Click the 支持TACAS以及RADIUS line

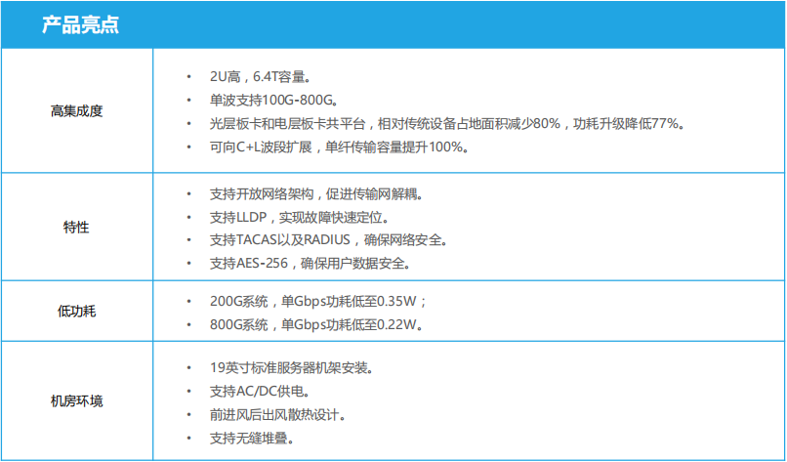[x=328, y=239]
